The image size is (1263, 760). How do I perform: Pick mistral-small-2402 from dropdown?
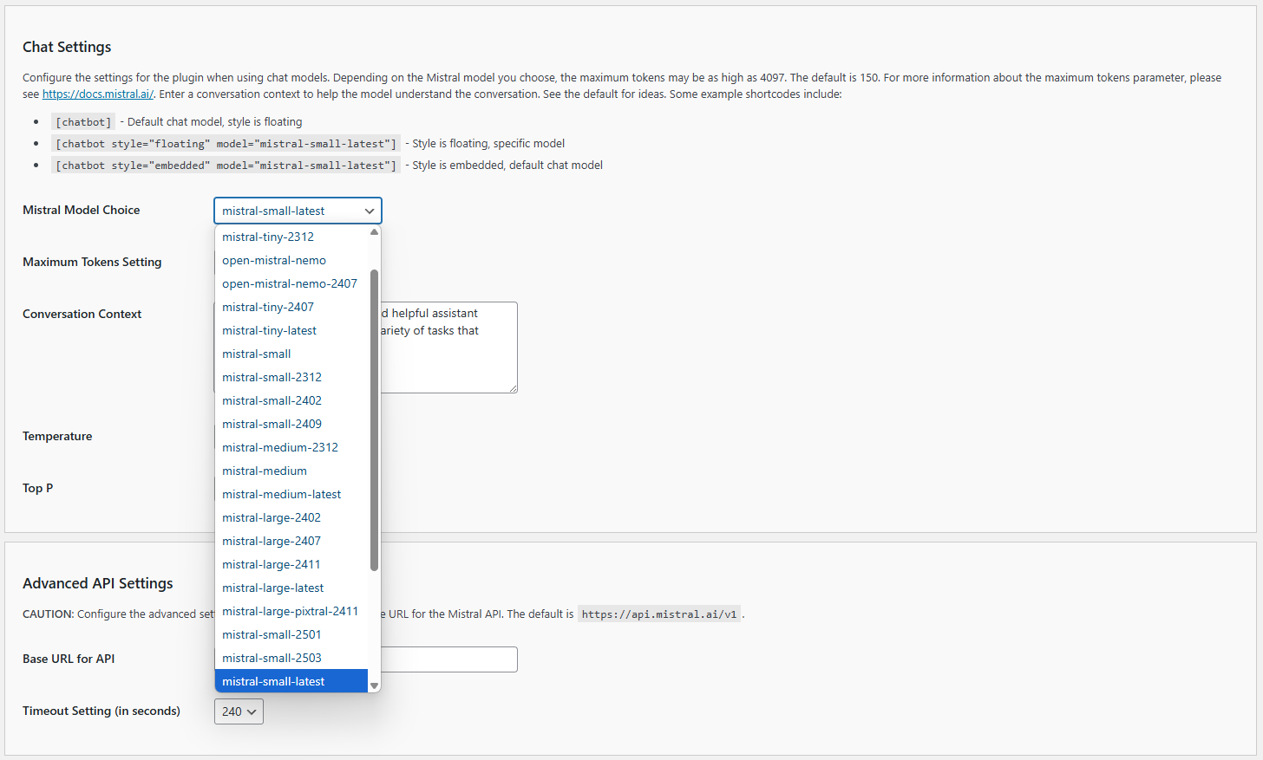[291, 400]
